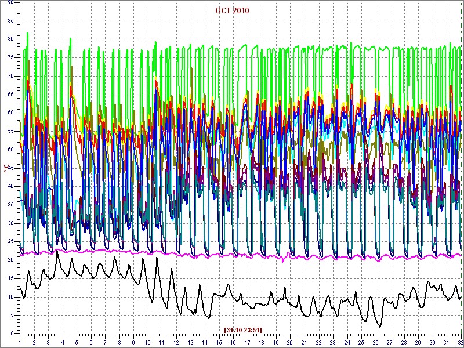Pick day 29 on the horizontal date axis
Screen dimensions: 464x348
[x=417, y=342]
